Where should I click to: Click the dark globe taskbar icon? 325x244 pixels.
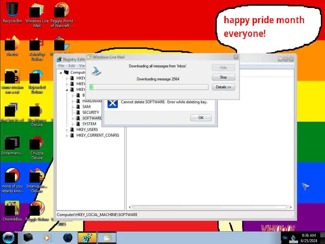point(68,238)
